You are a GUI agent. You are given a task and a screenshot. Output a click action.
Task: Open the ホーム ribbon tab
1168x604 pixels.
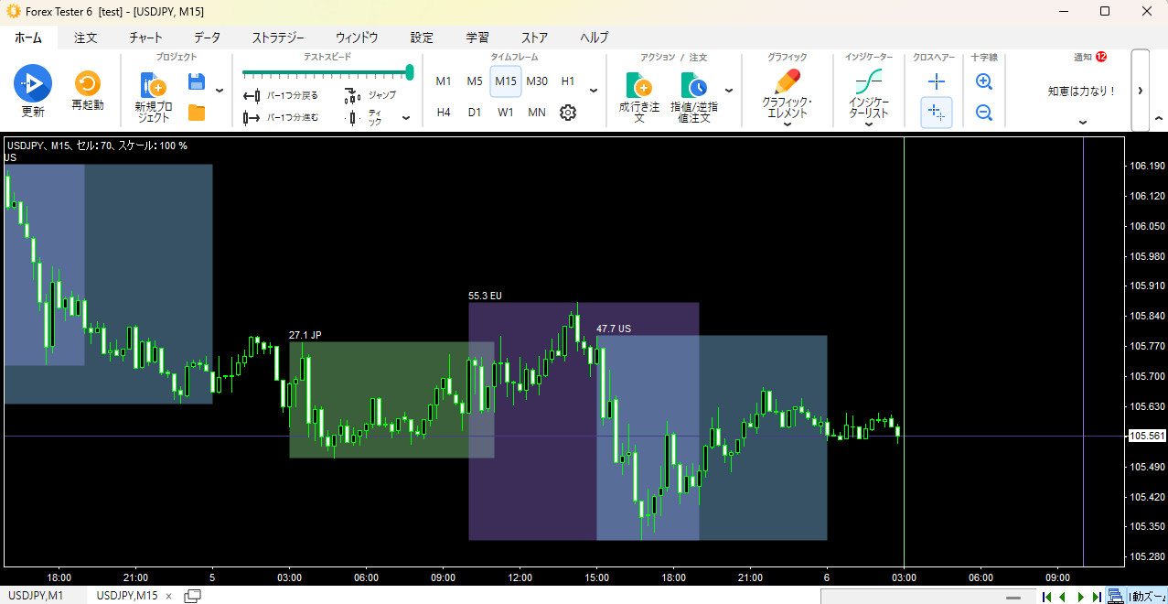click(28, 38)
